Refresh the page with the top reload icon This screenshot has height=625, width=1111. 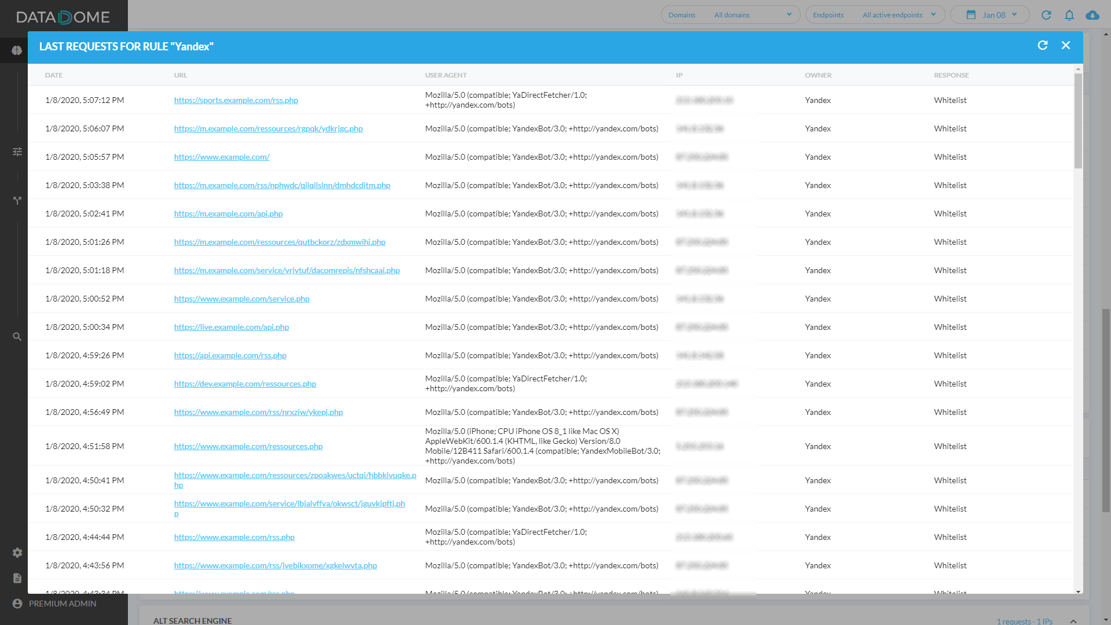tap(1046, 15)
